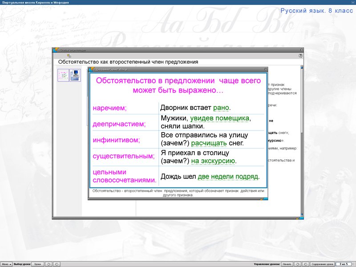
Task: Go to previous lesson with left arrow beside Уроки
Action: [49, 264]
